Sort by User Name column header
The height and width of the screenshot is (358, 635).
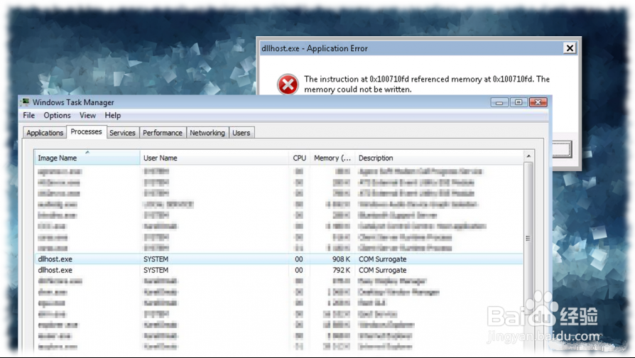tap(215, 158)
